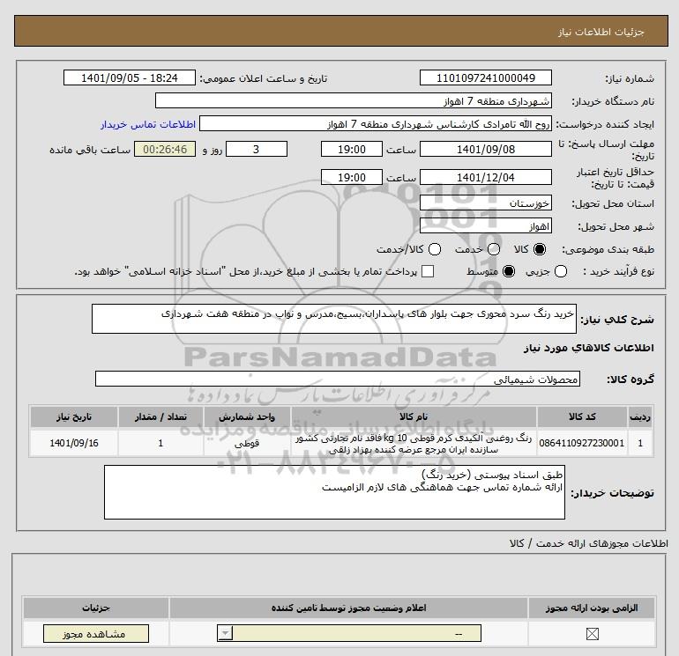Click delivery city field اهواز

point(485,225)
